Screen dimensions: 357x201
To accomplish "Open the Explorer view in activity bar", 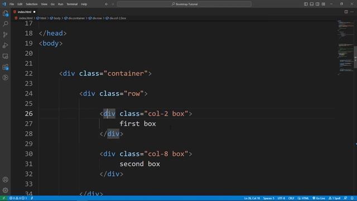I will [5, 13].
